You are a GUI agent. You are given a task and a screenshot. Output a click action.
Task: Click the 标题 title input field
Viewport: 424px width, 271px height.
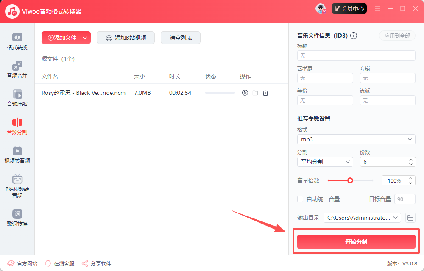click(x=356, y=55)
